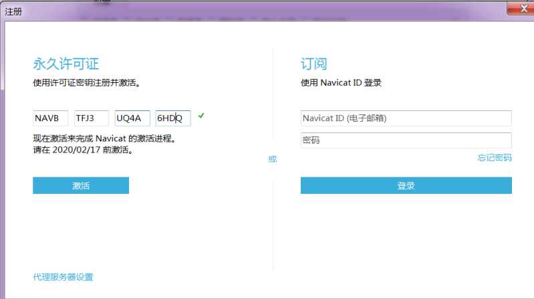Select the 6HDQ license key field
The height and width of the screenshot is (299, 534).
pos(173,118)
